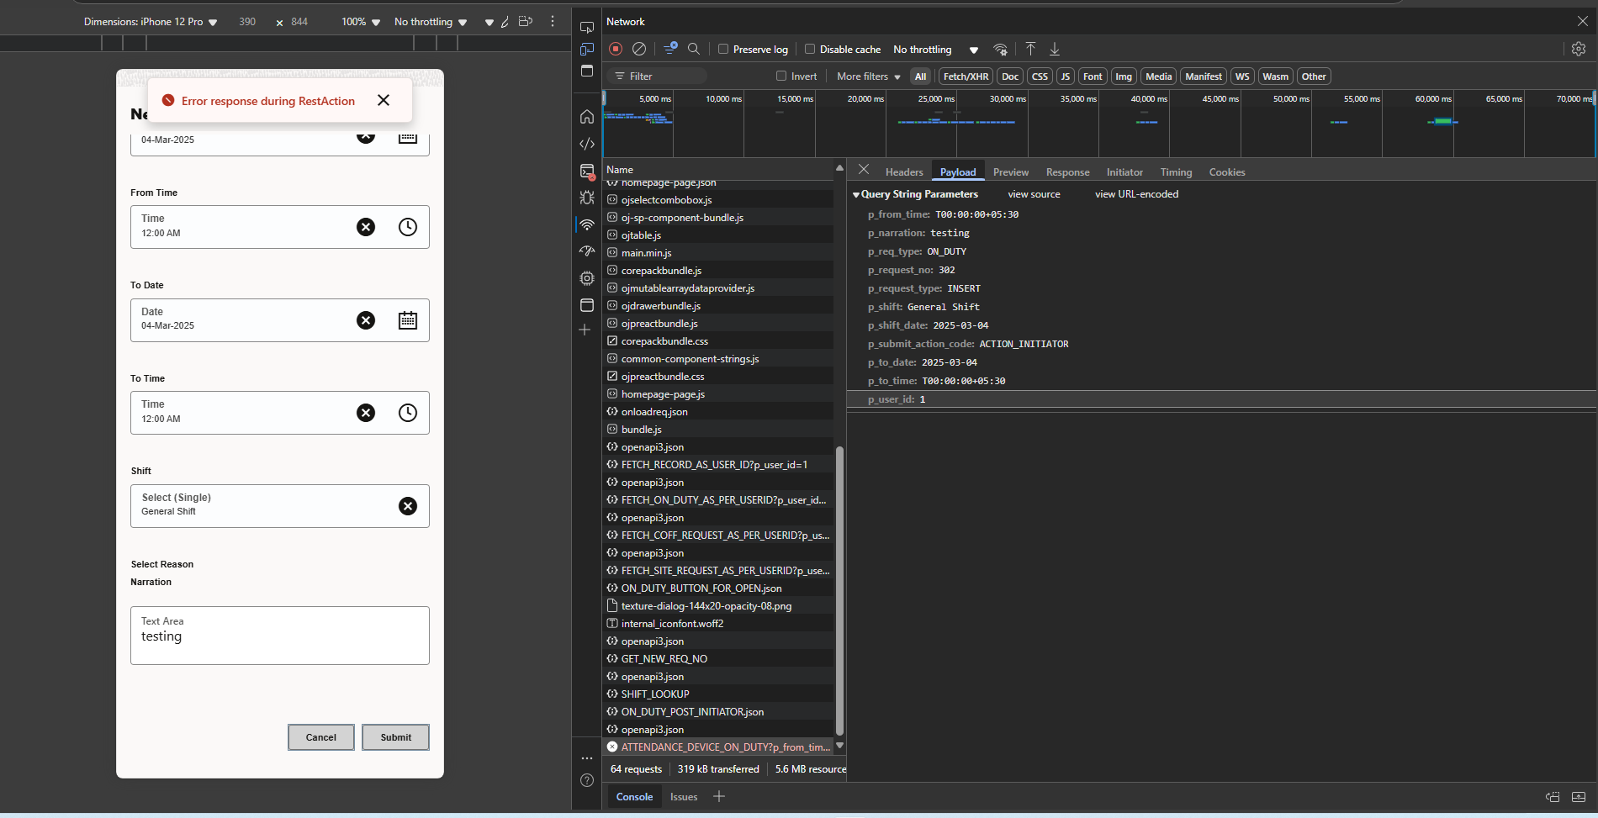Click the Submit button
The image size is (1598, 818).
(x=396, y=737)
